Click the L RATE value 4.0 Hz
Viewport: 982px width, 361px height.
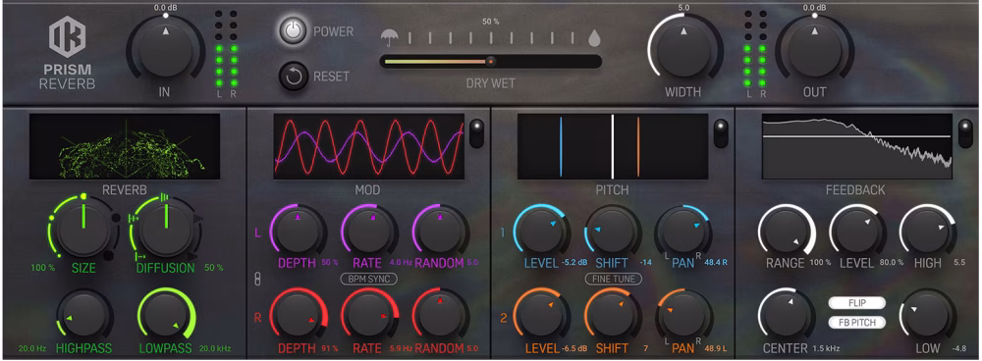(x=400, y=263)
